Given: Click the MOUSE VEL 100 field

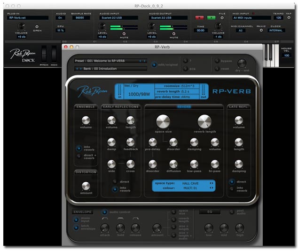Looking at the screenshot, I should pos(287,56).
